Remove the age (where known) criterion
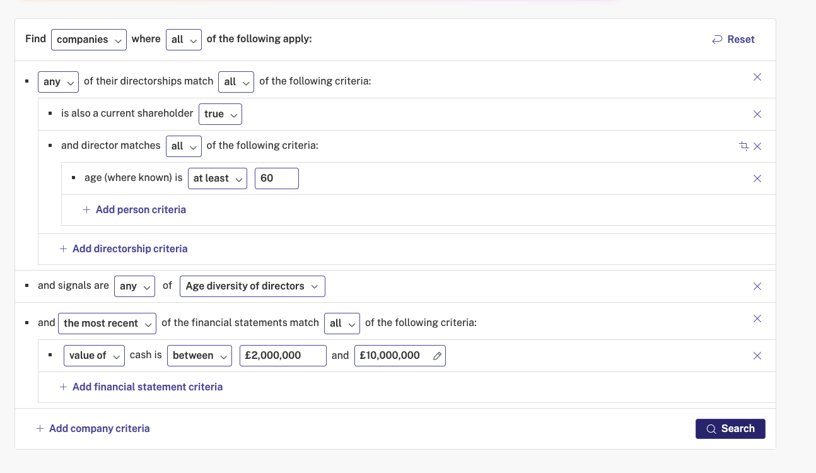 click(x=757, y=178)
